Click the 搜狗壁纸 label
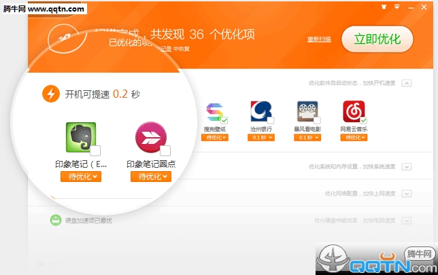The image size is (438, 275). 214,129
